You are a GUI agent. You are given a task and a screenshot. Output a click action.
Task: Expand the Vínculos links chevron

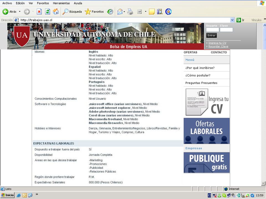point(265,19)
